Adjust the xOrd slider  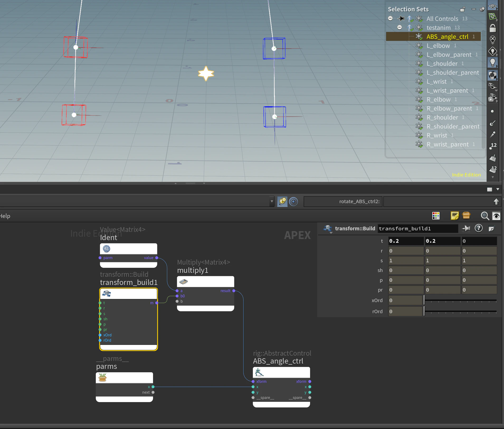(x=460, y=300)
